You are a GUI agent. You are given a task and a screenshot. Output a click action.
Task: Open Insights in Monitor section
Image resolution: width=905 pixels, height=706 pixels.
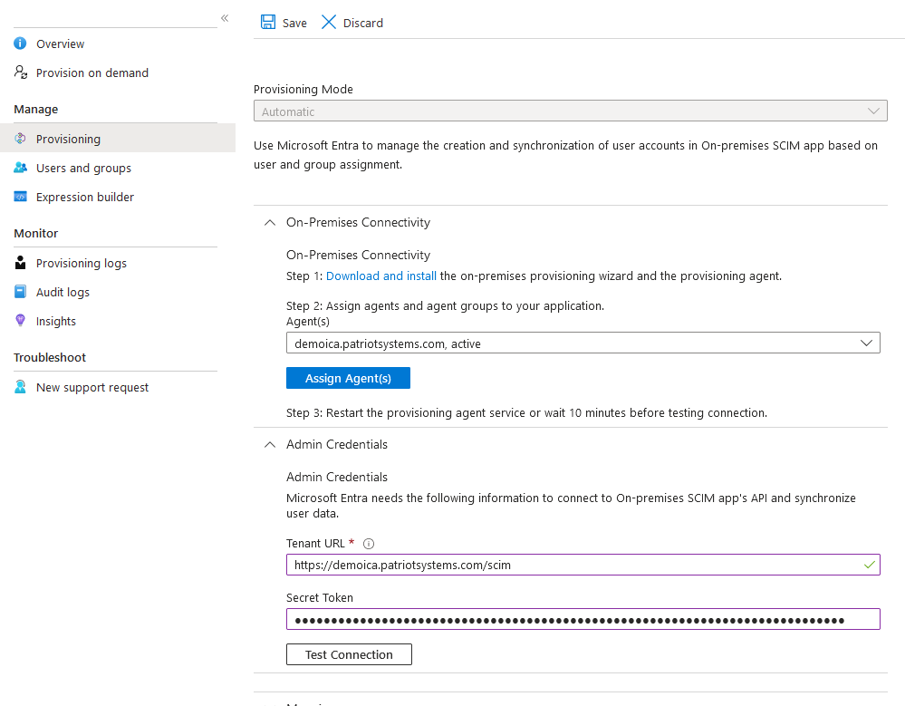tap(56, 321)
